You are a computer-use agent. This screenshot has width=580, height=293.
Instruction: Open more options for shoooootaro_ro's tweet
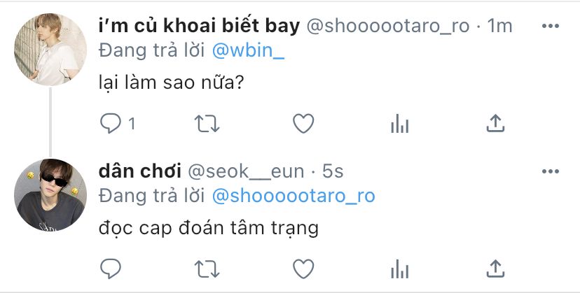coord(551,26)
